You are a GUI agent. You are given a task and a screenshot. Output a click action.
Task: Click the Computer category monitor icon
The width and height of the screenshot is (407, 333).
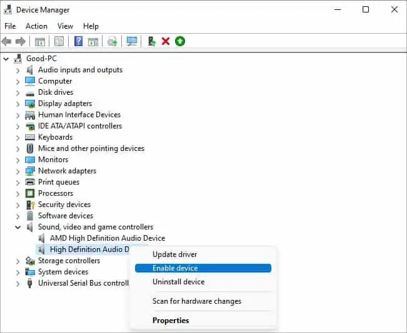click(x=30, y=81)
